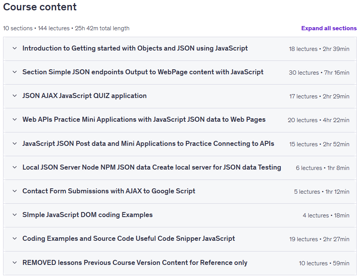Expand chevron for Section Simple JSON endpoints
The height and width of the screenshot is (276, 359).
point(15,72)
